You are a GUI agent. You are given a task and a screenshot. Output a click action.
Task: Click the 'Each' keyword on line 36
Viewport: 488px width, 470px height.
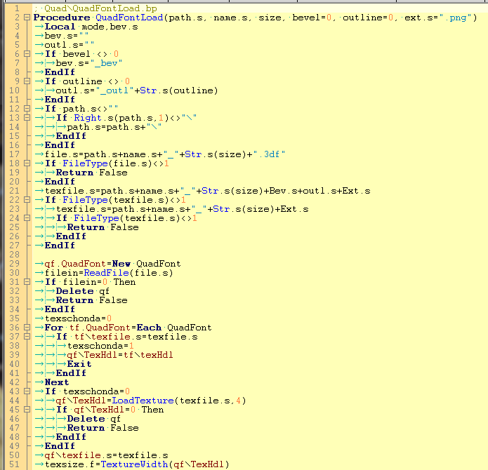tap(149, 328)
